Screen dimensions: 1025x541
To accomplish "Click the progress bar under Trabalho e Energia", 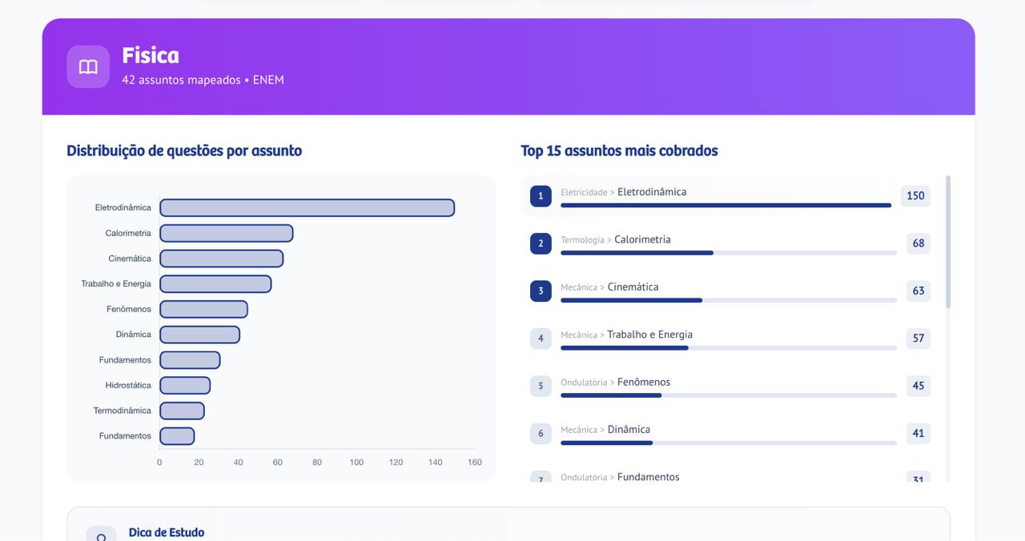I will 729,347.
